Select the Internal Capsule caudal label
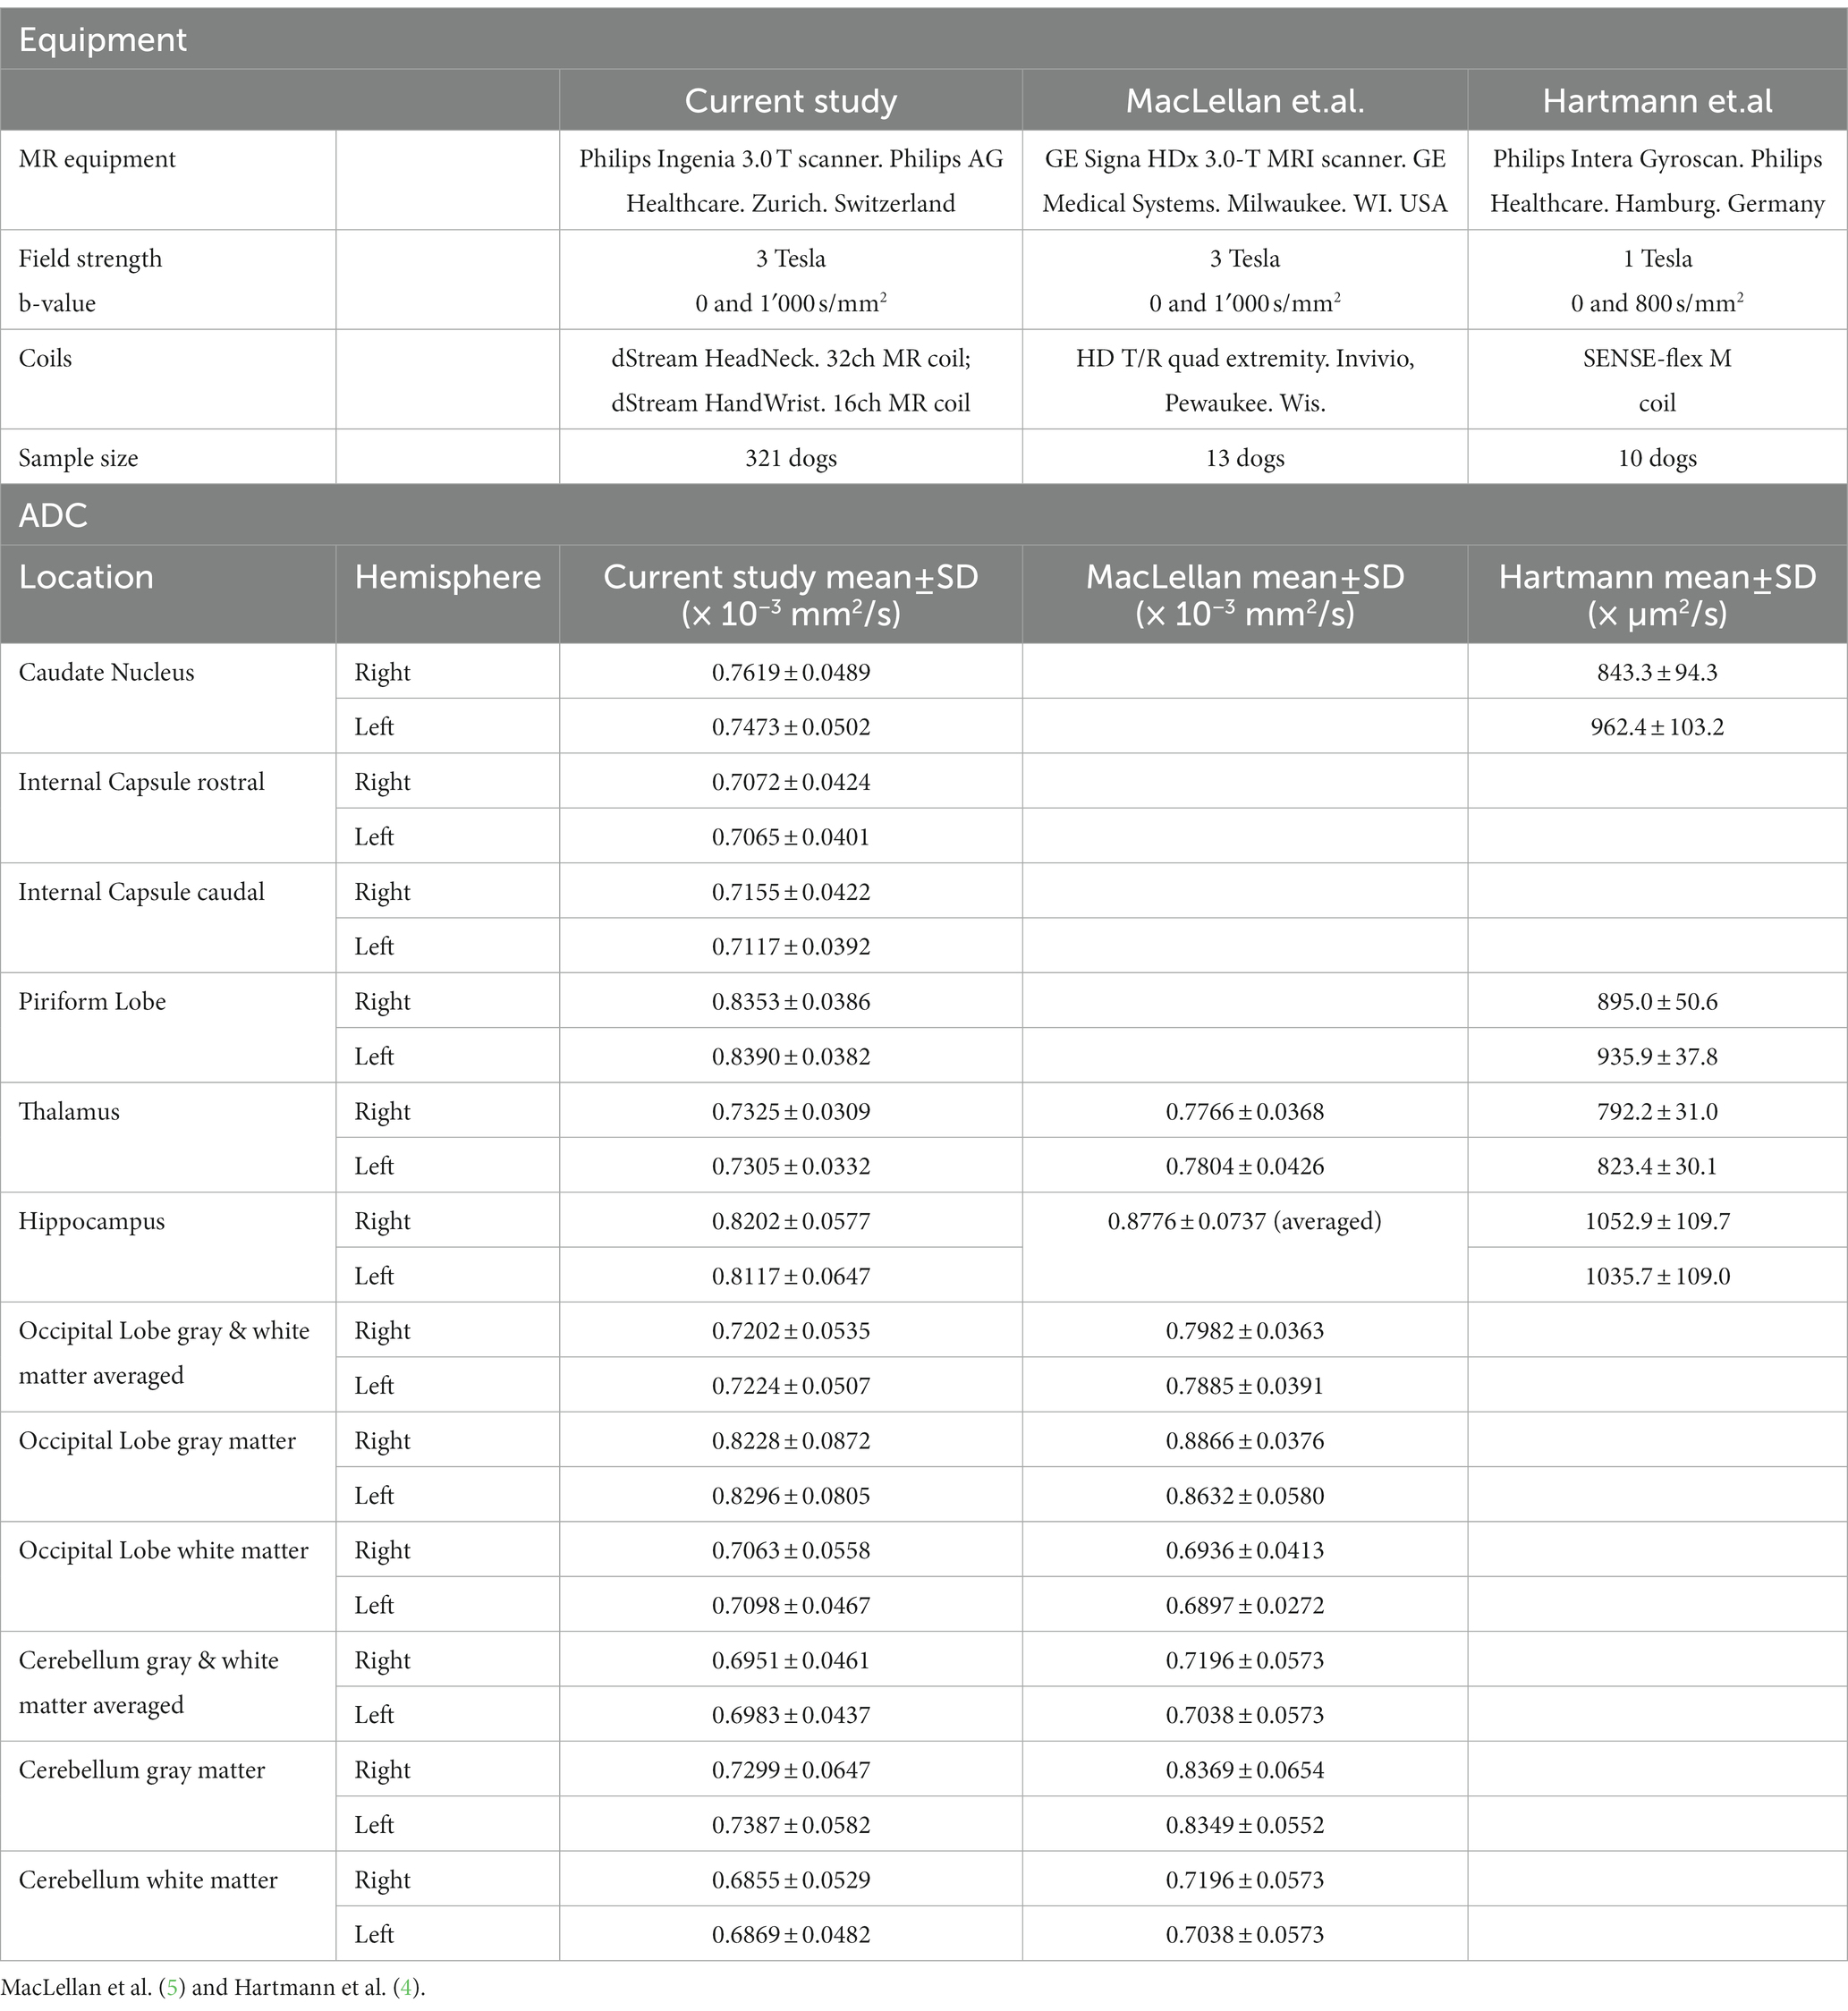Image resolution: width=1848 pixels, height=2011 pixels. click(141, 892)
